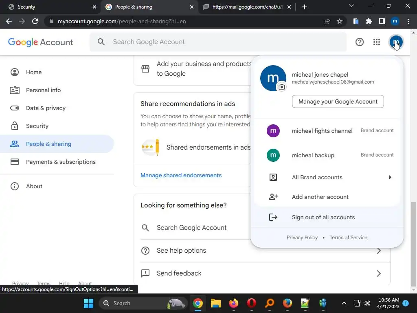Viewport: 417px width, 313px height.
Task: Select People & sharing in the sidebar
Action: (x=57, y=144)
